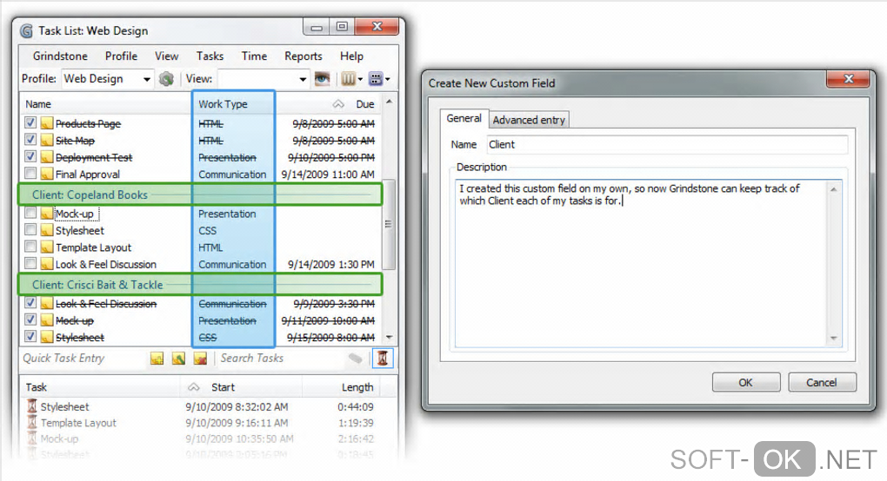This screenshot has height=481, width=887.
Task: Click the note icon beside unchecked Mock-up task
Action: click(47, 214)
